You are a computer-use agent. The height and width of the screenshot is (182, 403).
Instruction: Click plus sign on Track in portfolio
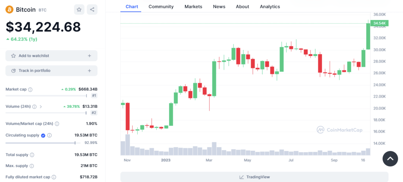[x=89, y=71]
